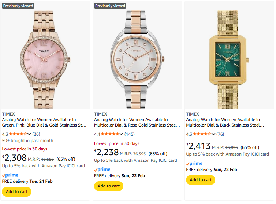Image resolution: width=276 pixels, height=204 pixels.
Task: Click star rating of pink dial Timex watch
Action: (18, 134)
